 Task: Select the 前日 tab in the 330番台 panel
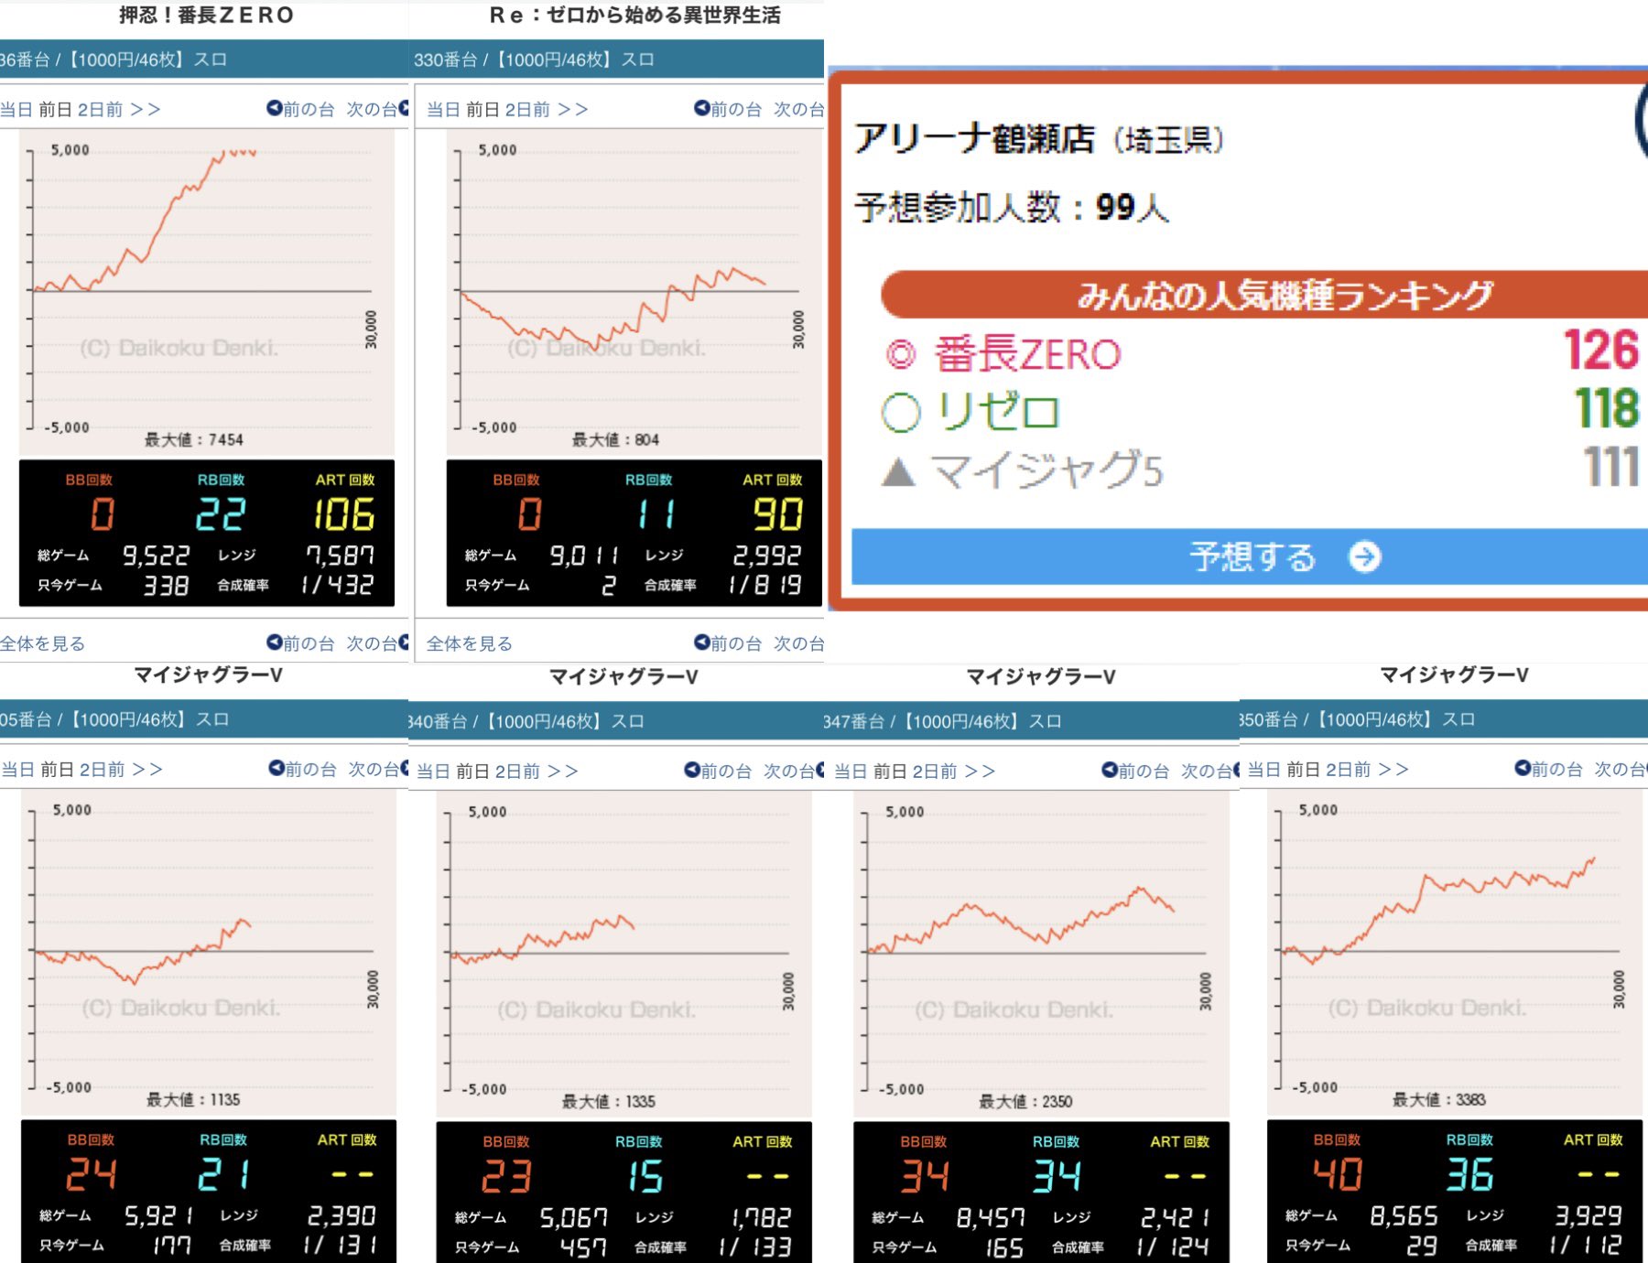pyautogui.click(x=482, y=110)
